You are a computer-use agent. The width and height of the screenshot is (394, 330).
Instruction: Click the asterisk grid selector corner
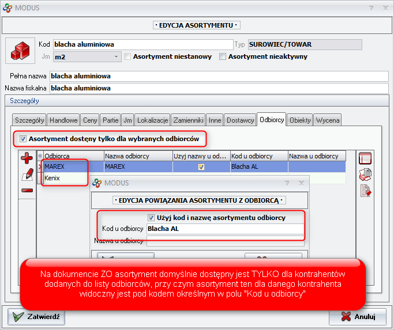point(40,156)
